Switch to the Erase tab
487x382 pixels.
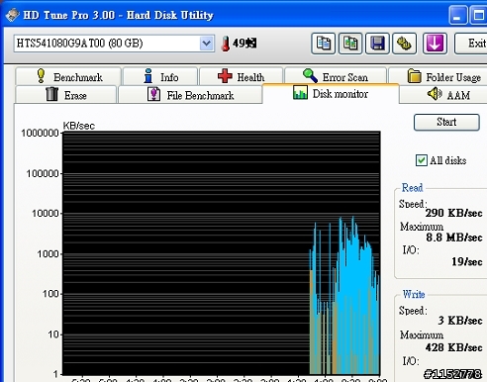point(66,95)
